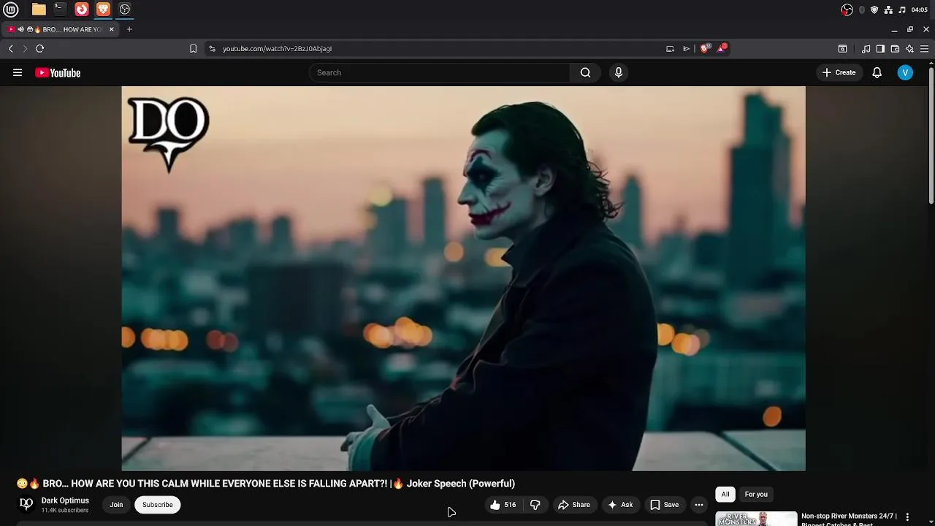Open the more actions three-dot menu
The image size is (935, 526).
pyautogui.click(x=698, y=505)
